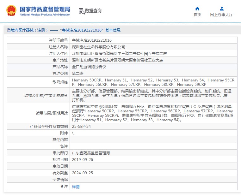Click the registration number 粤械注准20192221016 value
The image size is (241, 196).
92,40
